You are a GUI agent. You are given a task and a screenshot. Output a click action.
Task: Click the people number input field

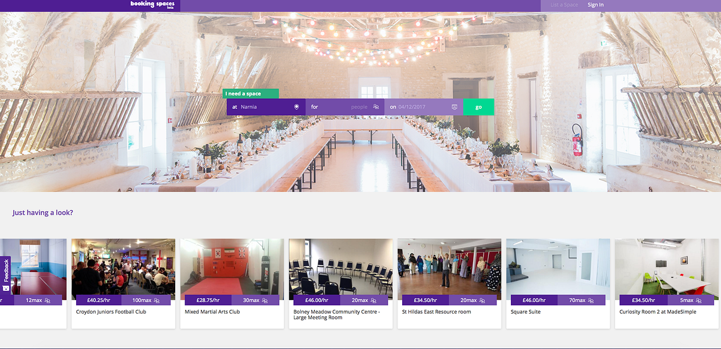(349, 106)
